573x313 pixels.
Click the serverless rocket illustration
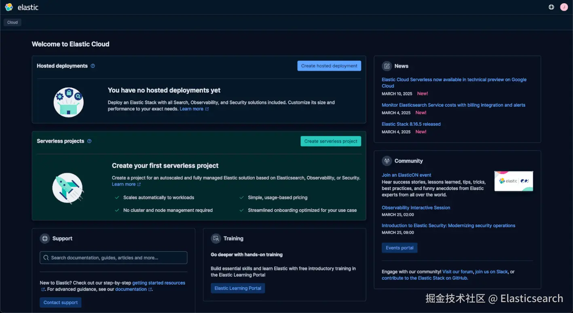click(x=68, y=188)
